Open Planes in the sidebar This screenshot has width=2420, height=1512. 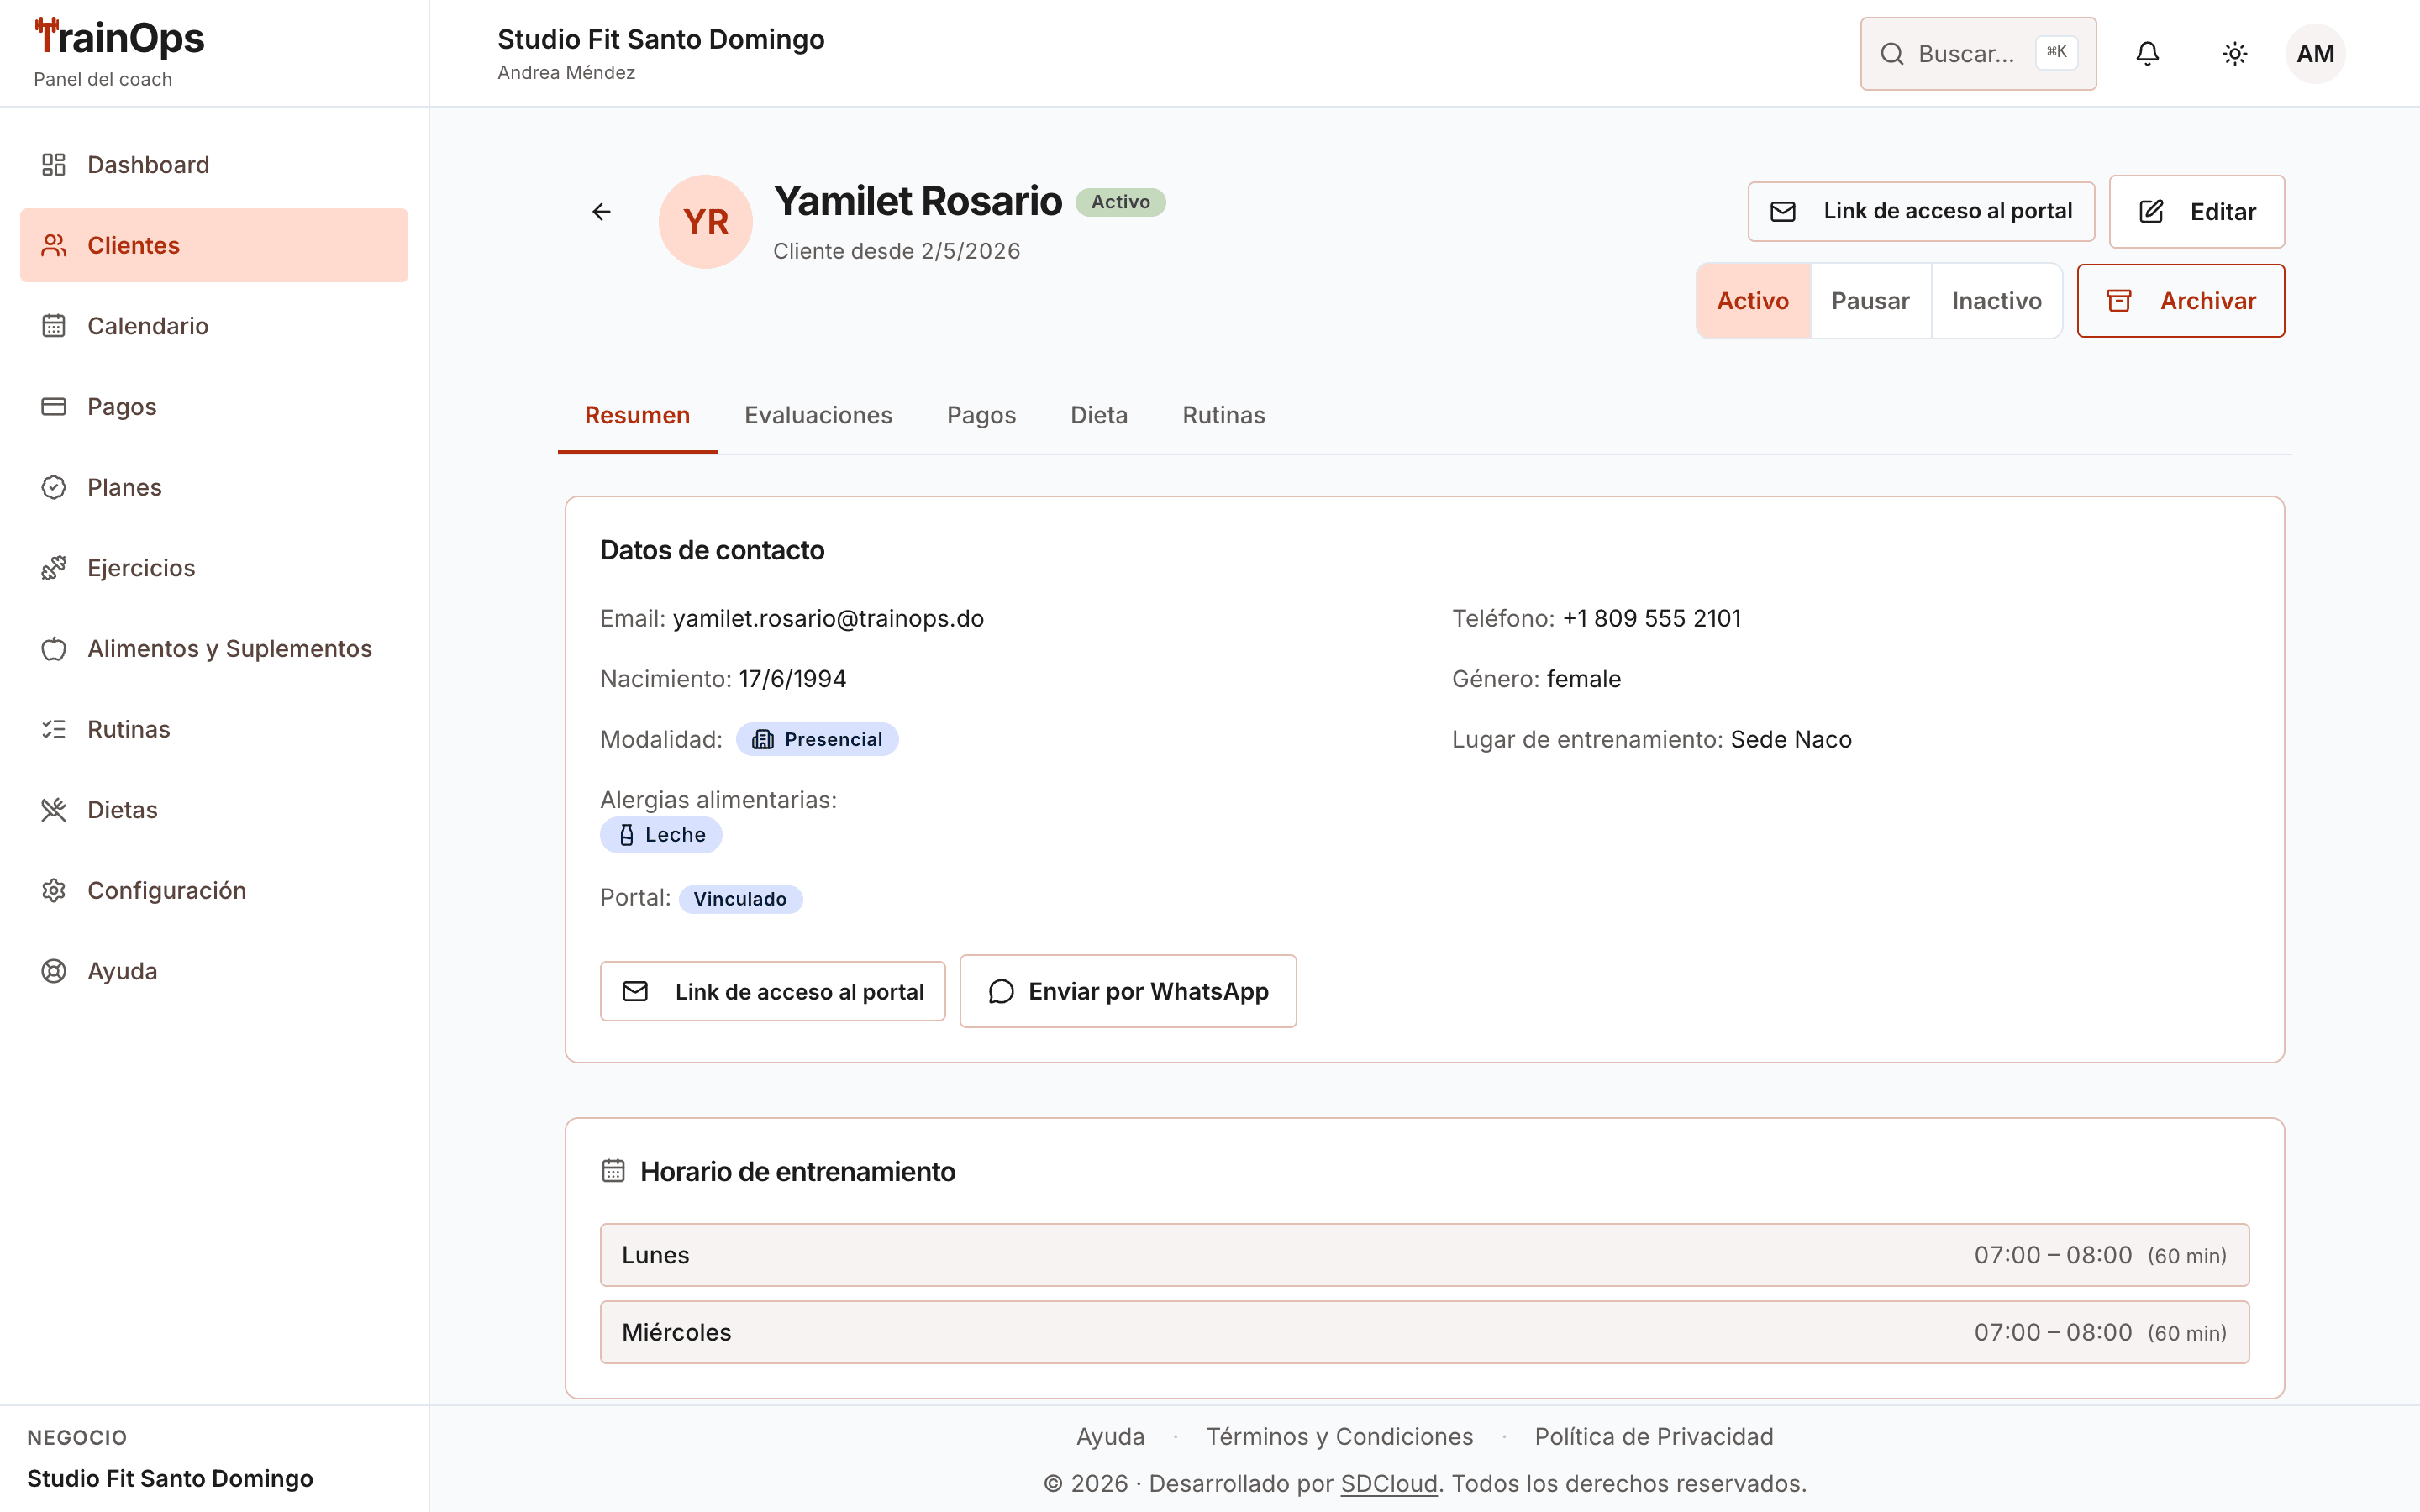(x=214, y=487)
